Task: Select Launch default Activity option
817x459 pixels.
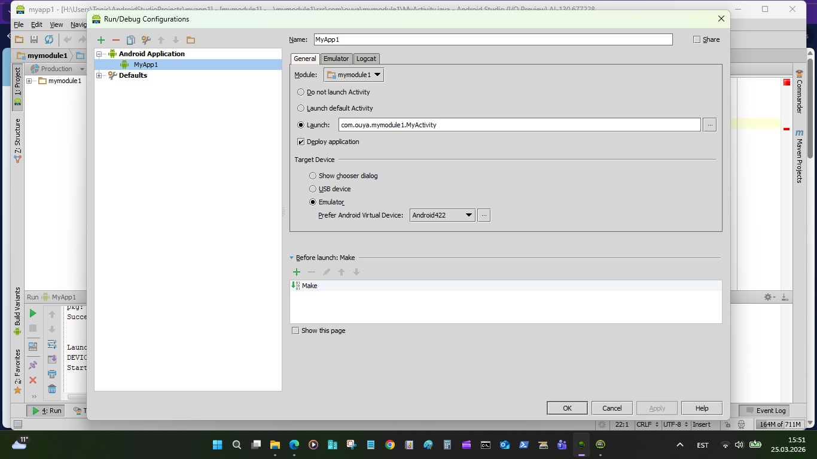Action: coord(301,108)
